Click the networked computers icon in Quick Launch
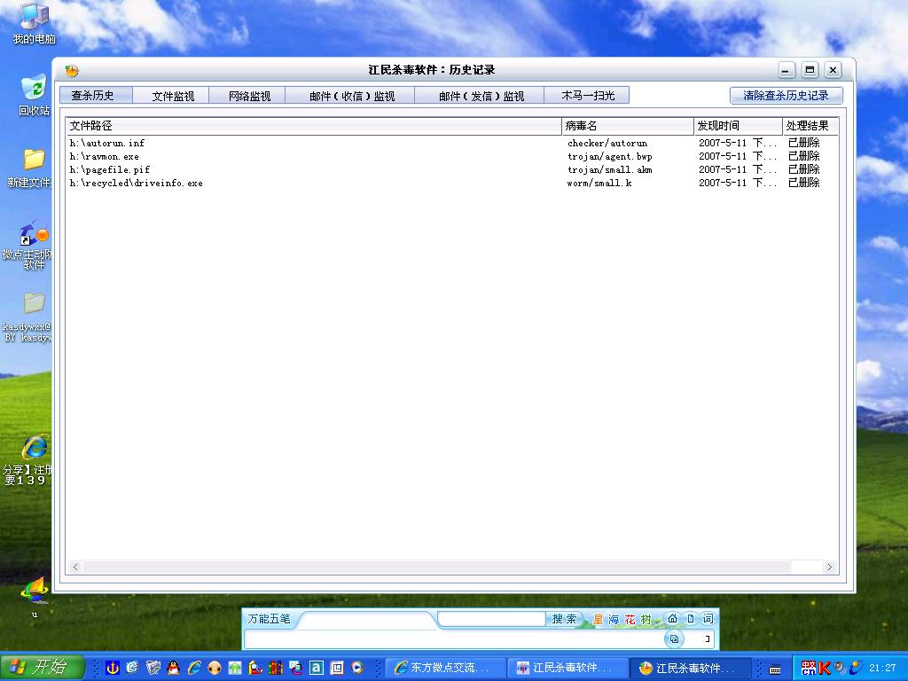Screen dimensions: 908x681 pos(295,668)
